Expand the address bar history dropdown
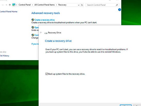 [79, 5]
